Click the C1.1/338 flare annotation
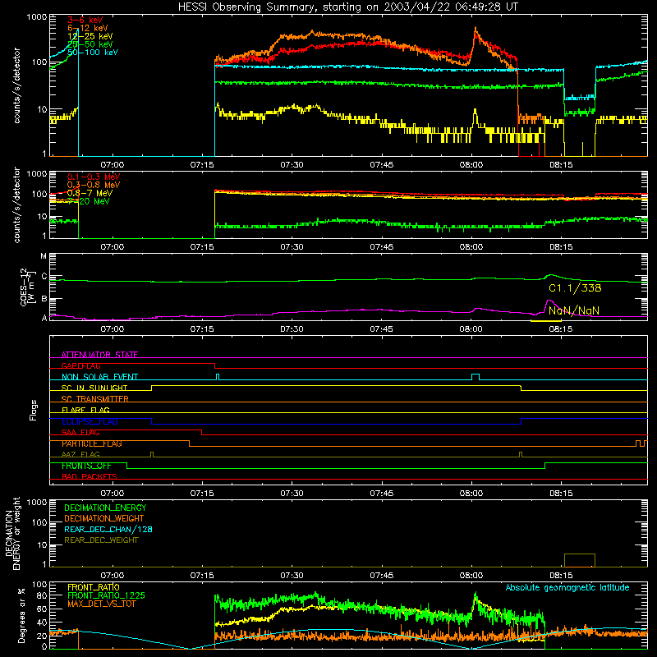Image resolution: width=657 pixels, height=657 pixels. 575,288
